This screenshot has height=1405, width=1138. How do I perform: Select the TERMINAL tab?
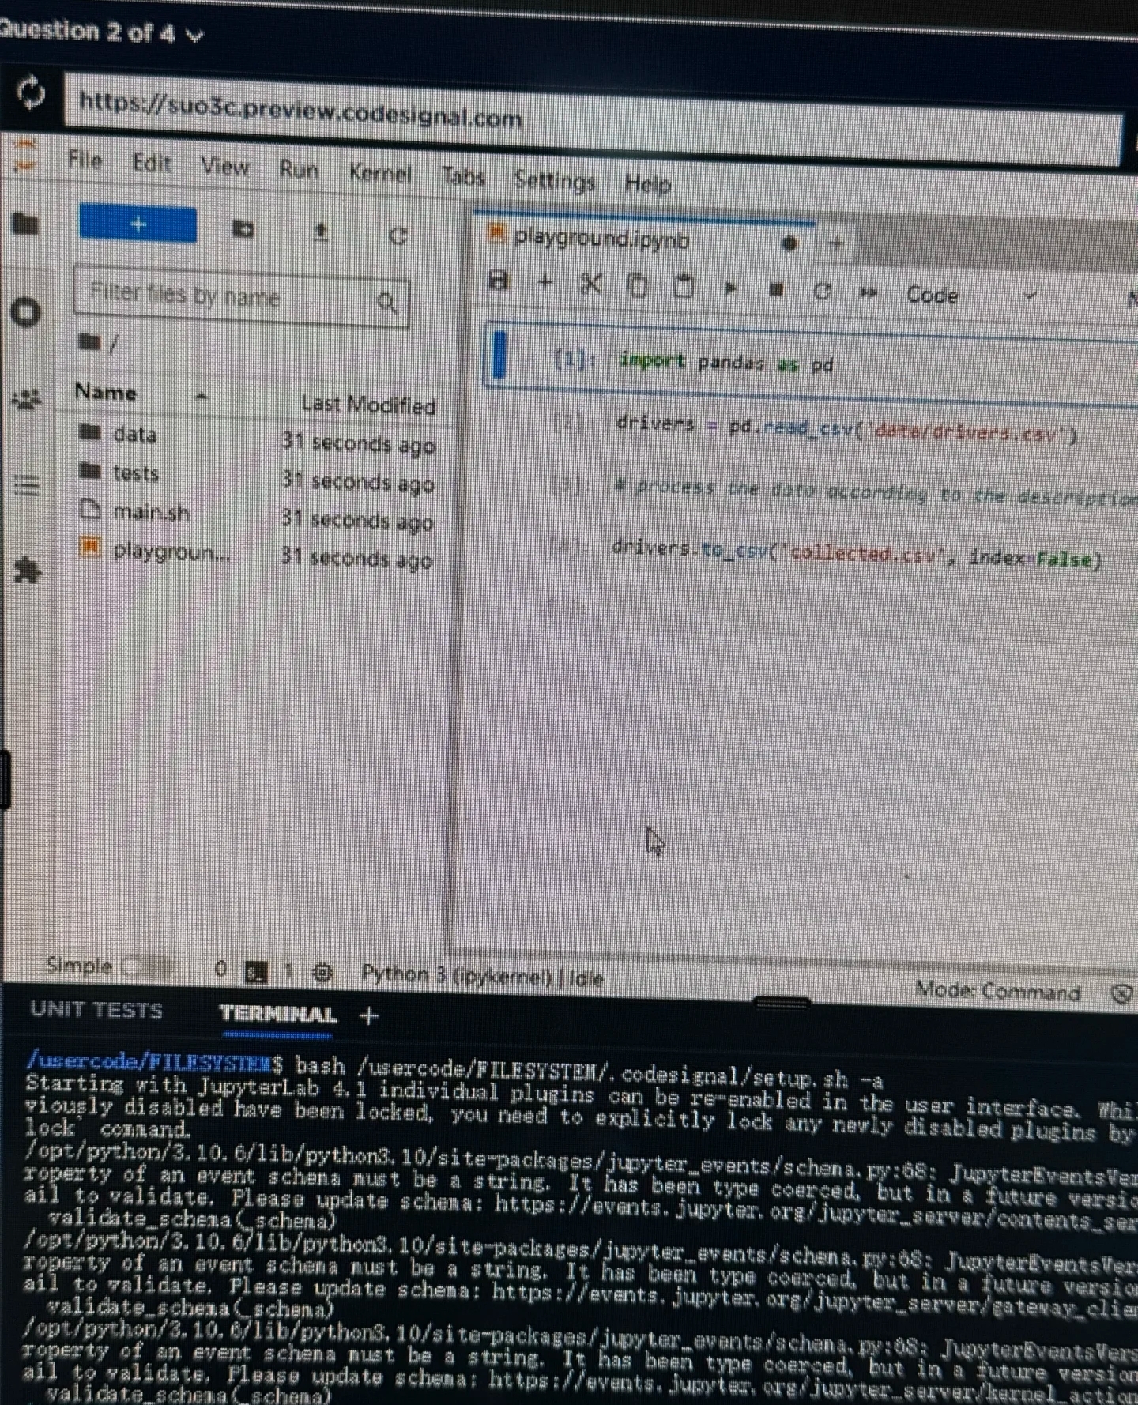point(277,1015)
